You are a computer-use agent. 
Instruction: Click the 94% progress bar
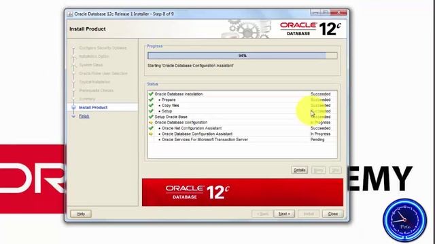(x=243, y=56)
